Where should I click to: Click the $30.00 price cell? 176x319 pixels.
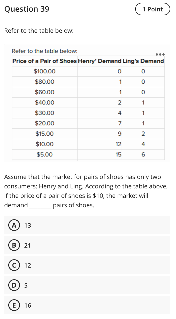45,113
